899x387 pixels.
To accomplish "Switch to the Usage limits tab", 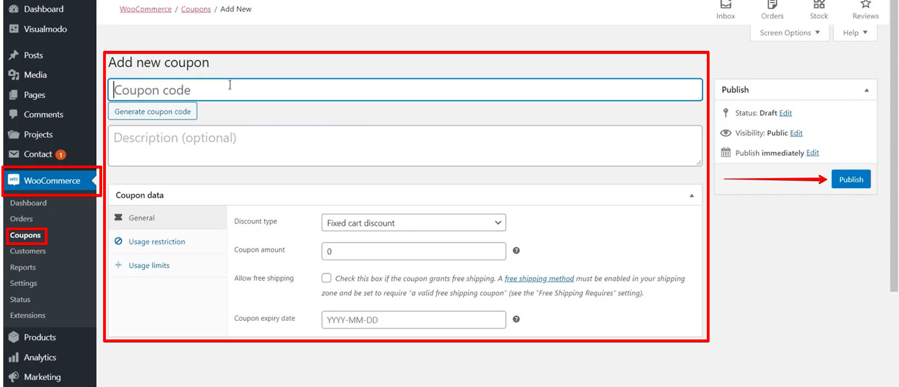I will pyautogui.click(x=149, y=265).
